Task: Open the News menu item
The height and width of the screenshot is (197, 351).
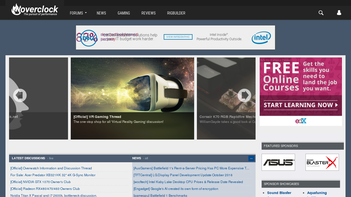Action: tap(101, 13)
